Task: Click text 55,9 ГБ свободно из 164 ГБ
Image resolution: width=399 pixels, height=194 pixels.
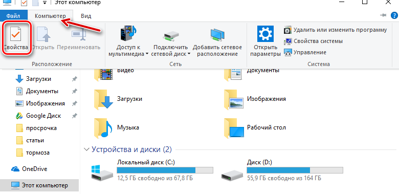Action: [284, 178]
